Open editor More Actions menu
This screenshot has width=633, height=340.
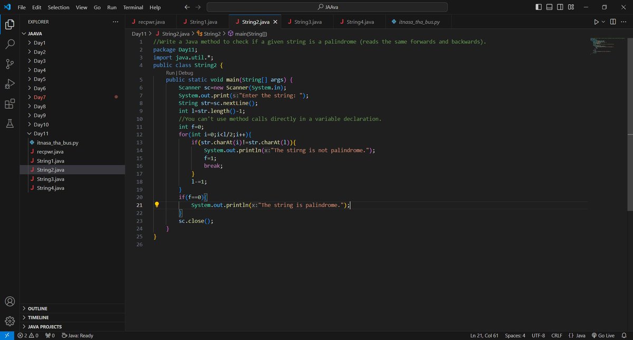coord(624,22)
